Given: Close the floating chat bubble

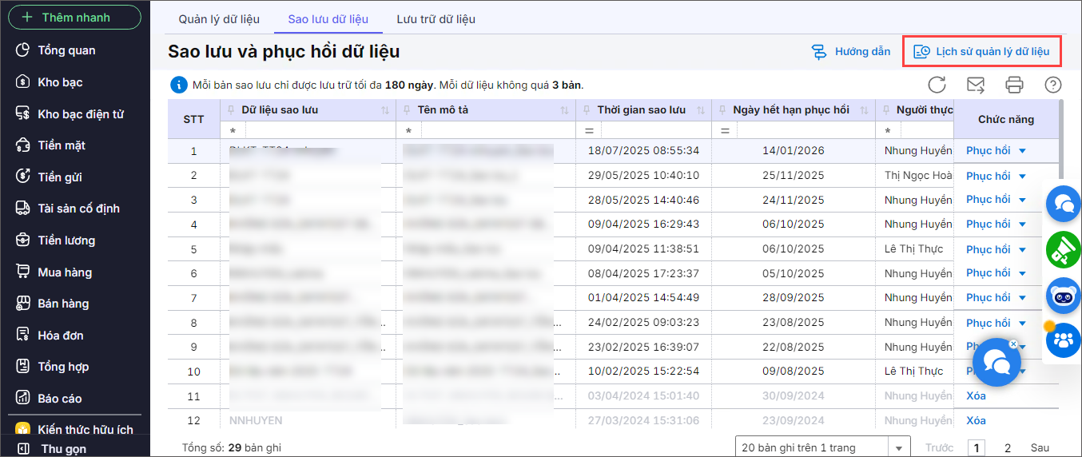Looking at the screenshot, I should pyautogui.click(x=1013, y=344).
